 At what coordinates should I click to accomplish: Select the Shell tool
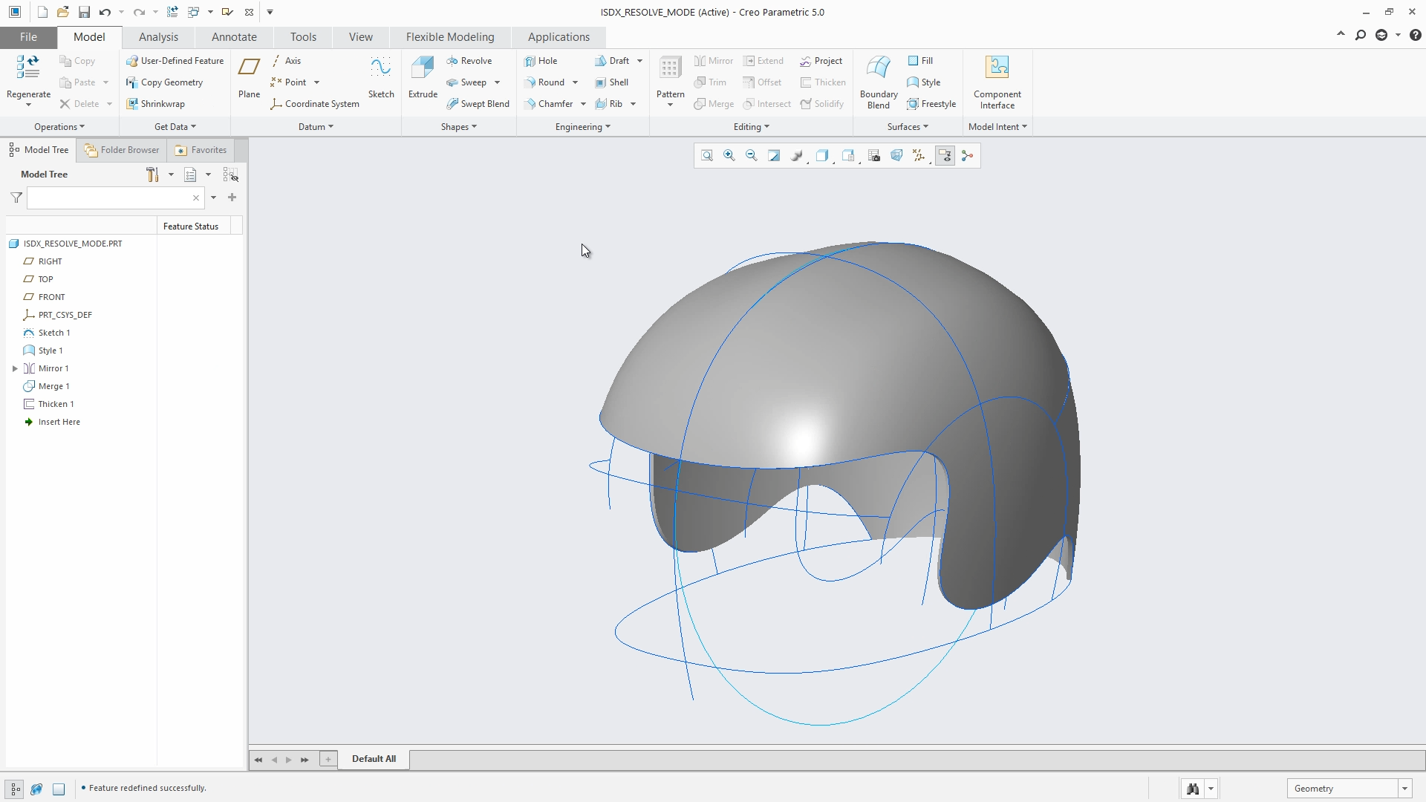coord(611,82)
